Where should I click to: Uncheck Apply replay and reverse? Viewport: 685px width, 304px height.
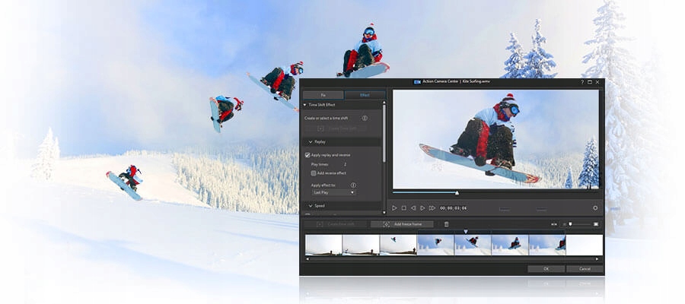(x=307, y=155)
